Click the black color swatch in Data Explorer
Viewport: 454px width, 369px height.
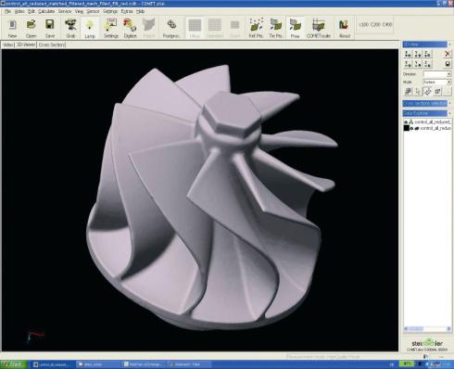[x=407, y=128]
